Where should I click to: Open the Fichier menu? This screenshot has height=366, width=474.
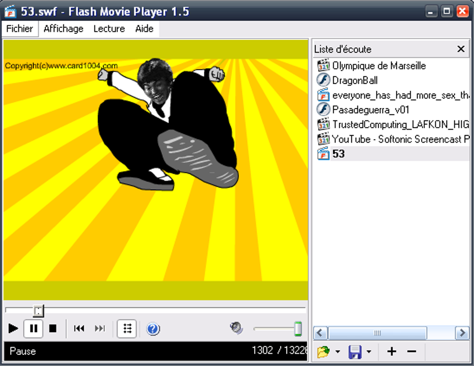point(20,29)
